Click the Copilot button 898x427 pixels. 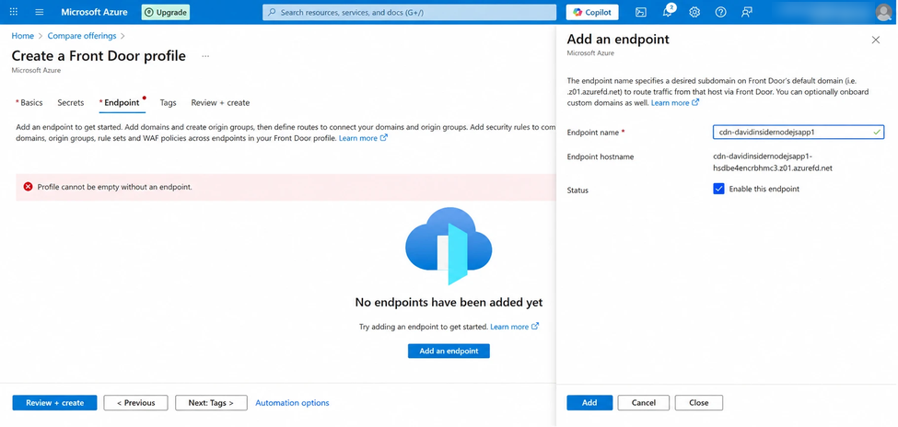(592, 12)
